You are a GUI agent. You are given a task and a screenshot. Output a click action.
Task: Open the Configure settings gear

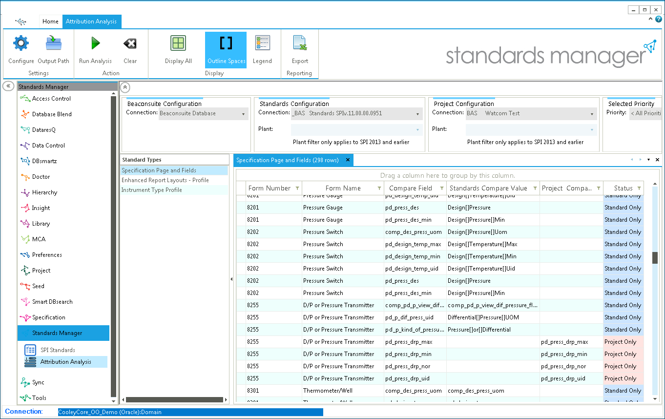coord(21,43)
